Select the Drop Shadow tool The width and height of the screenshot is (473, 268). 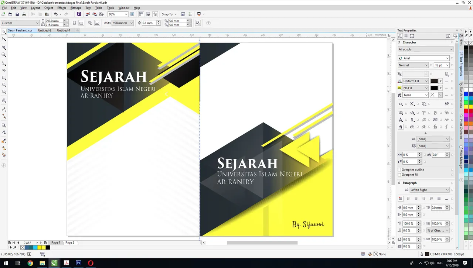tap(4, 125)
